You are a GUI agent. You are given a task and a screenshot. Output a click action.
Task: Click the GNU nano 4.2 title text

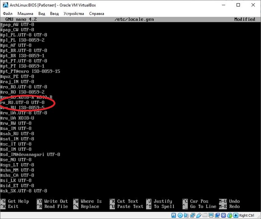[x=21, y=19]
